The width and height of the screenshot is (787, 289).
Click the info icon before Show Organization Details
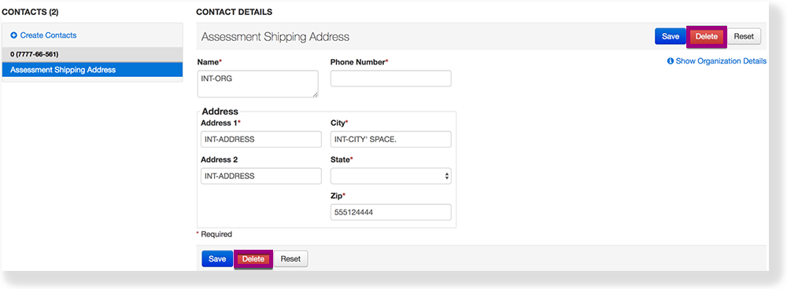[670, 61]
